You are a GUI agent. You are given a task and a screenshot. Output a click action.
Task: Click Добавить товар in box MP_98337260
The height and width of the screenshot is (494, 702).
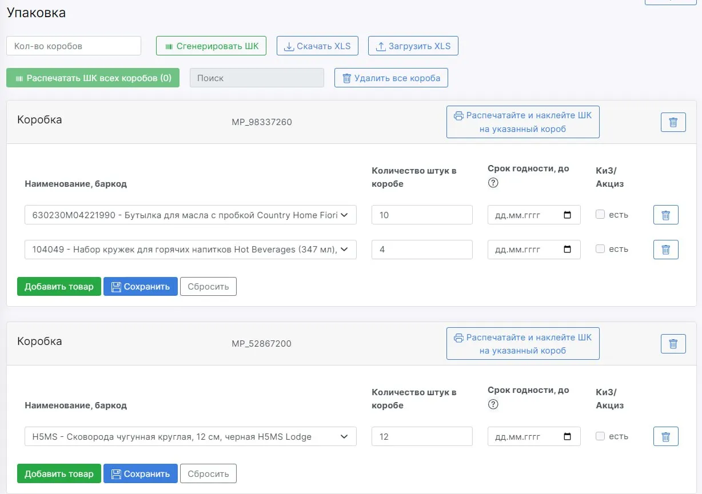[x=59, y=287]
